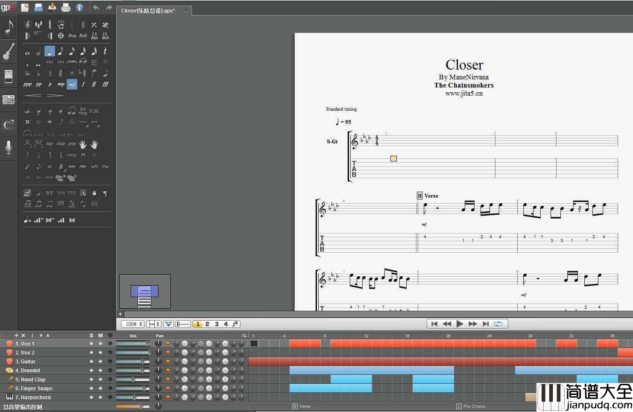Open the microphone lyrics panel
The width and height of the screenshot is (633, 412).
(x=9, y=148)
